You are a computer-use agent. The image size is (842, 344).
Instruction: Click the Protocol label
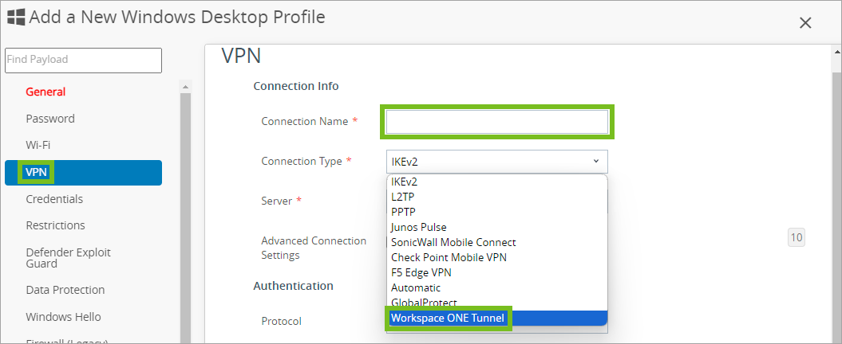tap(282, 321)
